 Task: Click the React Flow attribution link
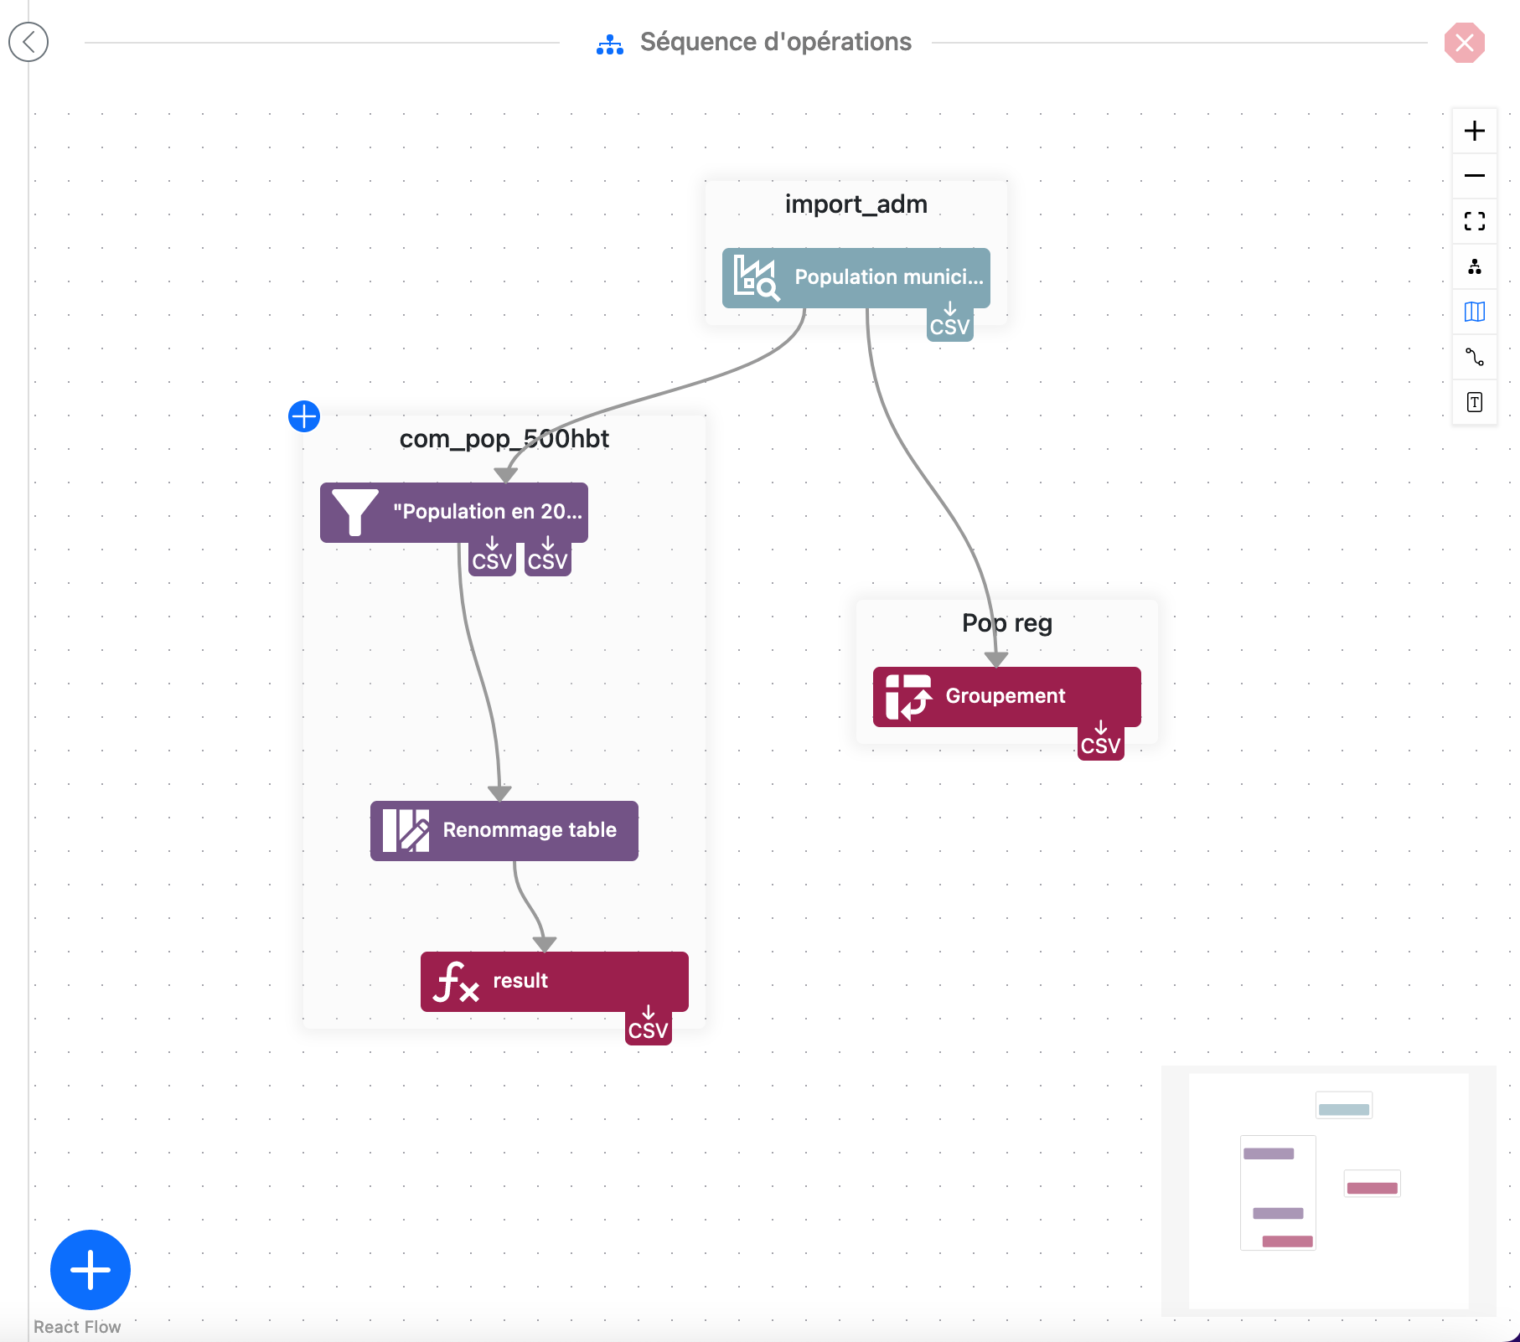[x=77, y=1327]
